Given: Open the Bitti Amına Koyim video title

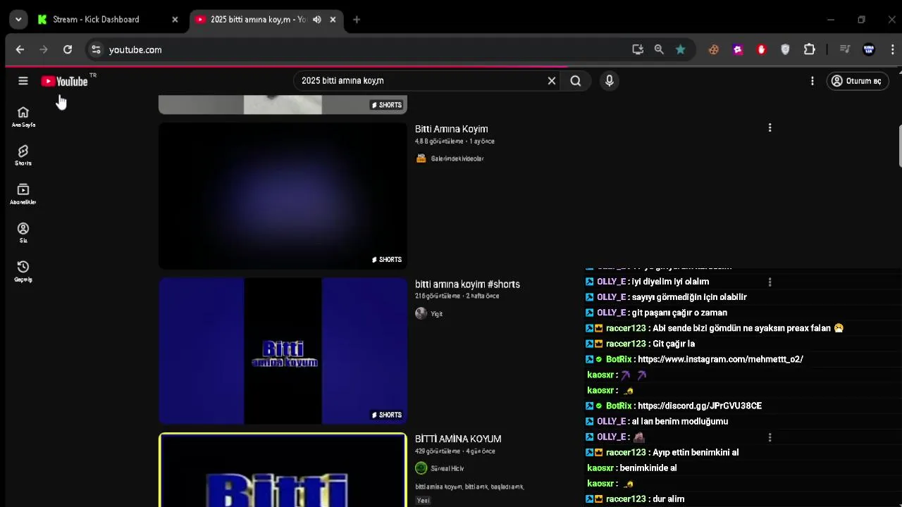Looking at the screenshot, I should (x=452, y=129).
